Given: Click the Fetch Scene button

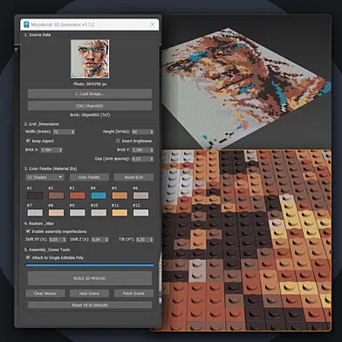Looking at the screenshot, I should click(x=133, y=293).
